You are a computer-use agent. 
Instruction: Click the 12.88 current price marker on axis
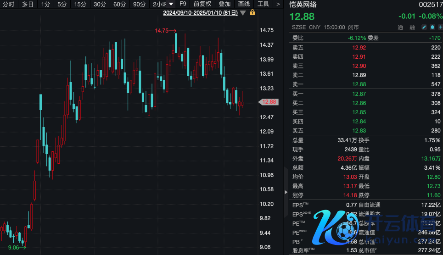coord(269,102)
